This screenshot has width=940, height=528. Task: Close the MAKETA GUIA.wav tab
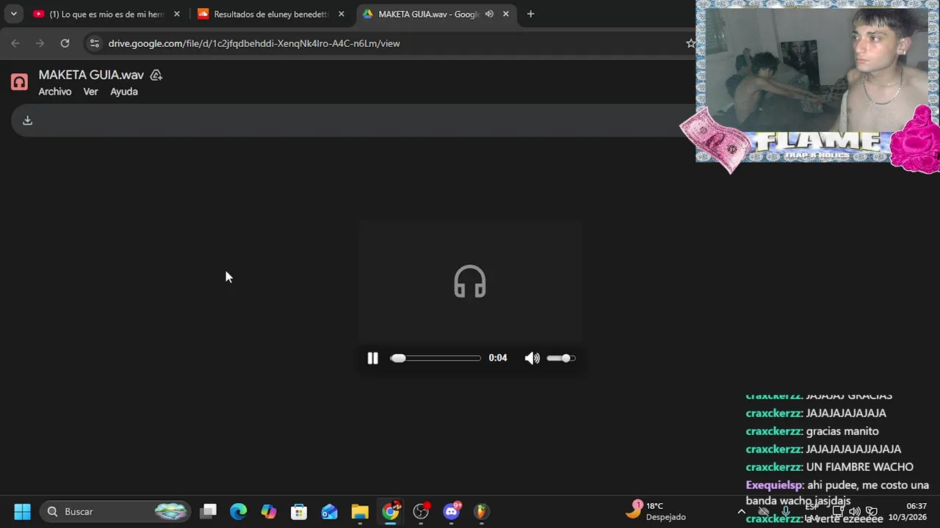point(505,14)
